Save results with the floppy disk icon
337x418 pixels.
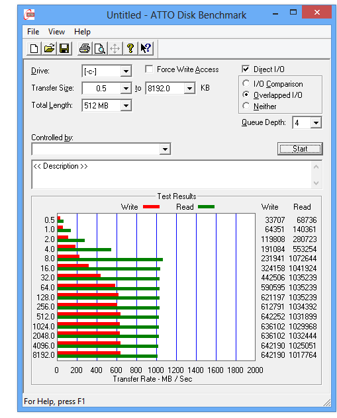click(64, 48)
